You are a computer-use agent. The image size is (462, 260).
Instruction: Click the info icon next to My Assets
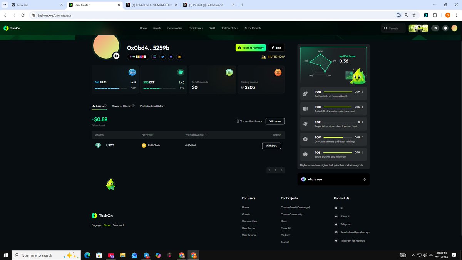coord(105,106)
